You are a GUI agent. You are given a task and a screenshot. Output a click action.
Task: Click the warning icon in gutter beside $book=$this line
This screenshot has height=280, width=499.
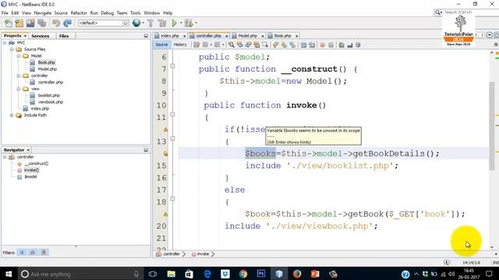pyautogui.click(x=165, y=215)
